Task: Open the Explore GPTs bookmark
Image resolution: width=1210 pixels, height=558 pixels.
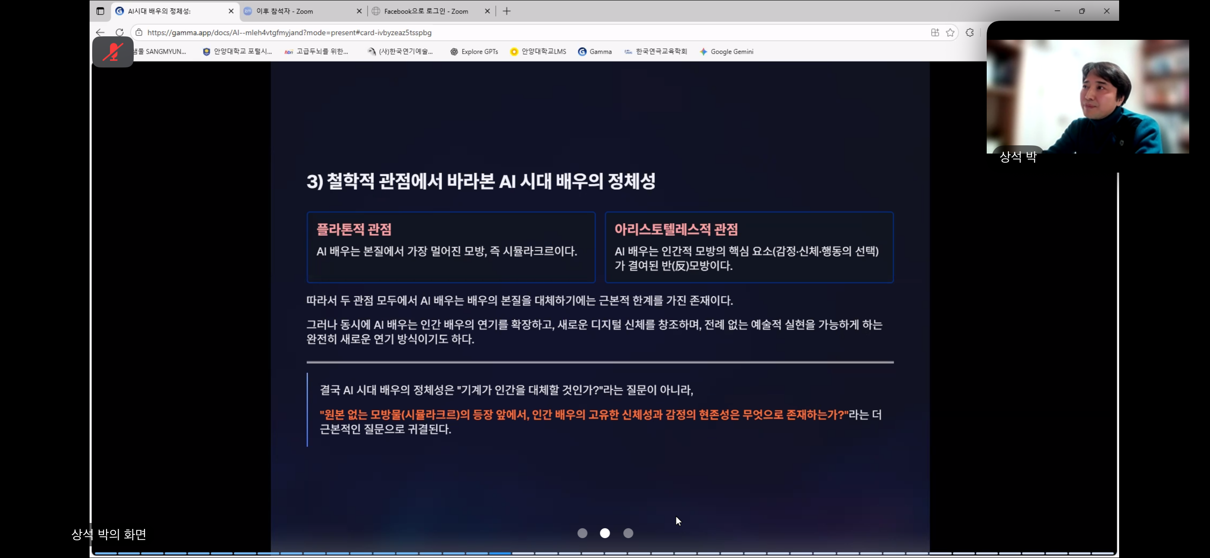Action: pyautogui.click(x=474, y=51)
